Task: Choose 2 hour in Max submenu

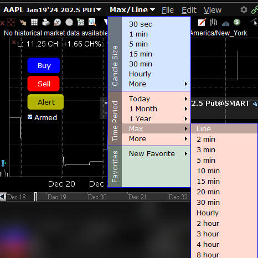Action: 224,224
